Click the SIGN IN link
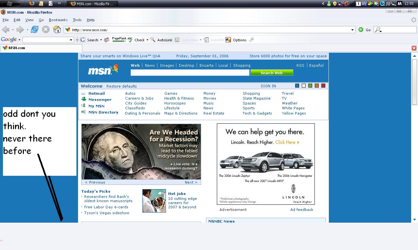This screenshot has height=250, width=418. tap(268, 86)
